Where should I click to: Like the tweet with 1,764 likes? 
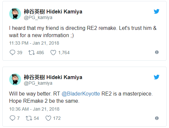click(x=53, y=53)
